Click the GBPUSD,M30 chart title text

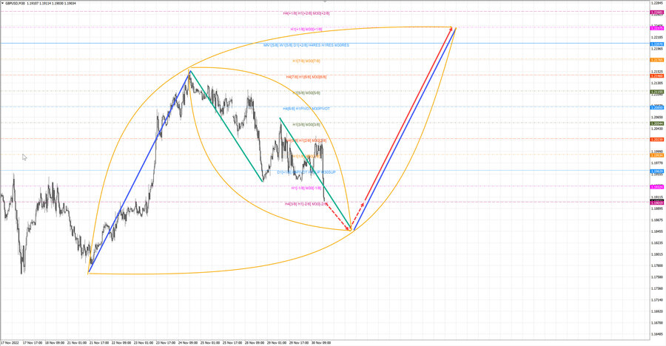point(15,3)
